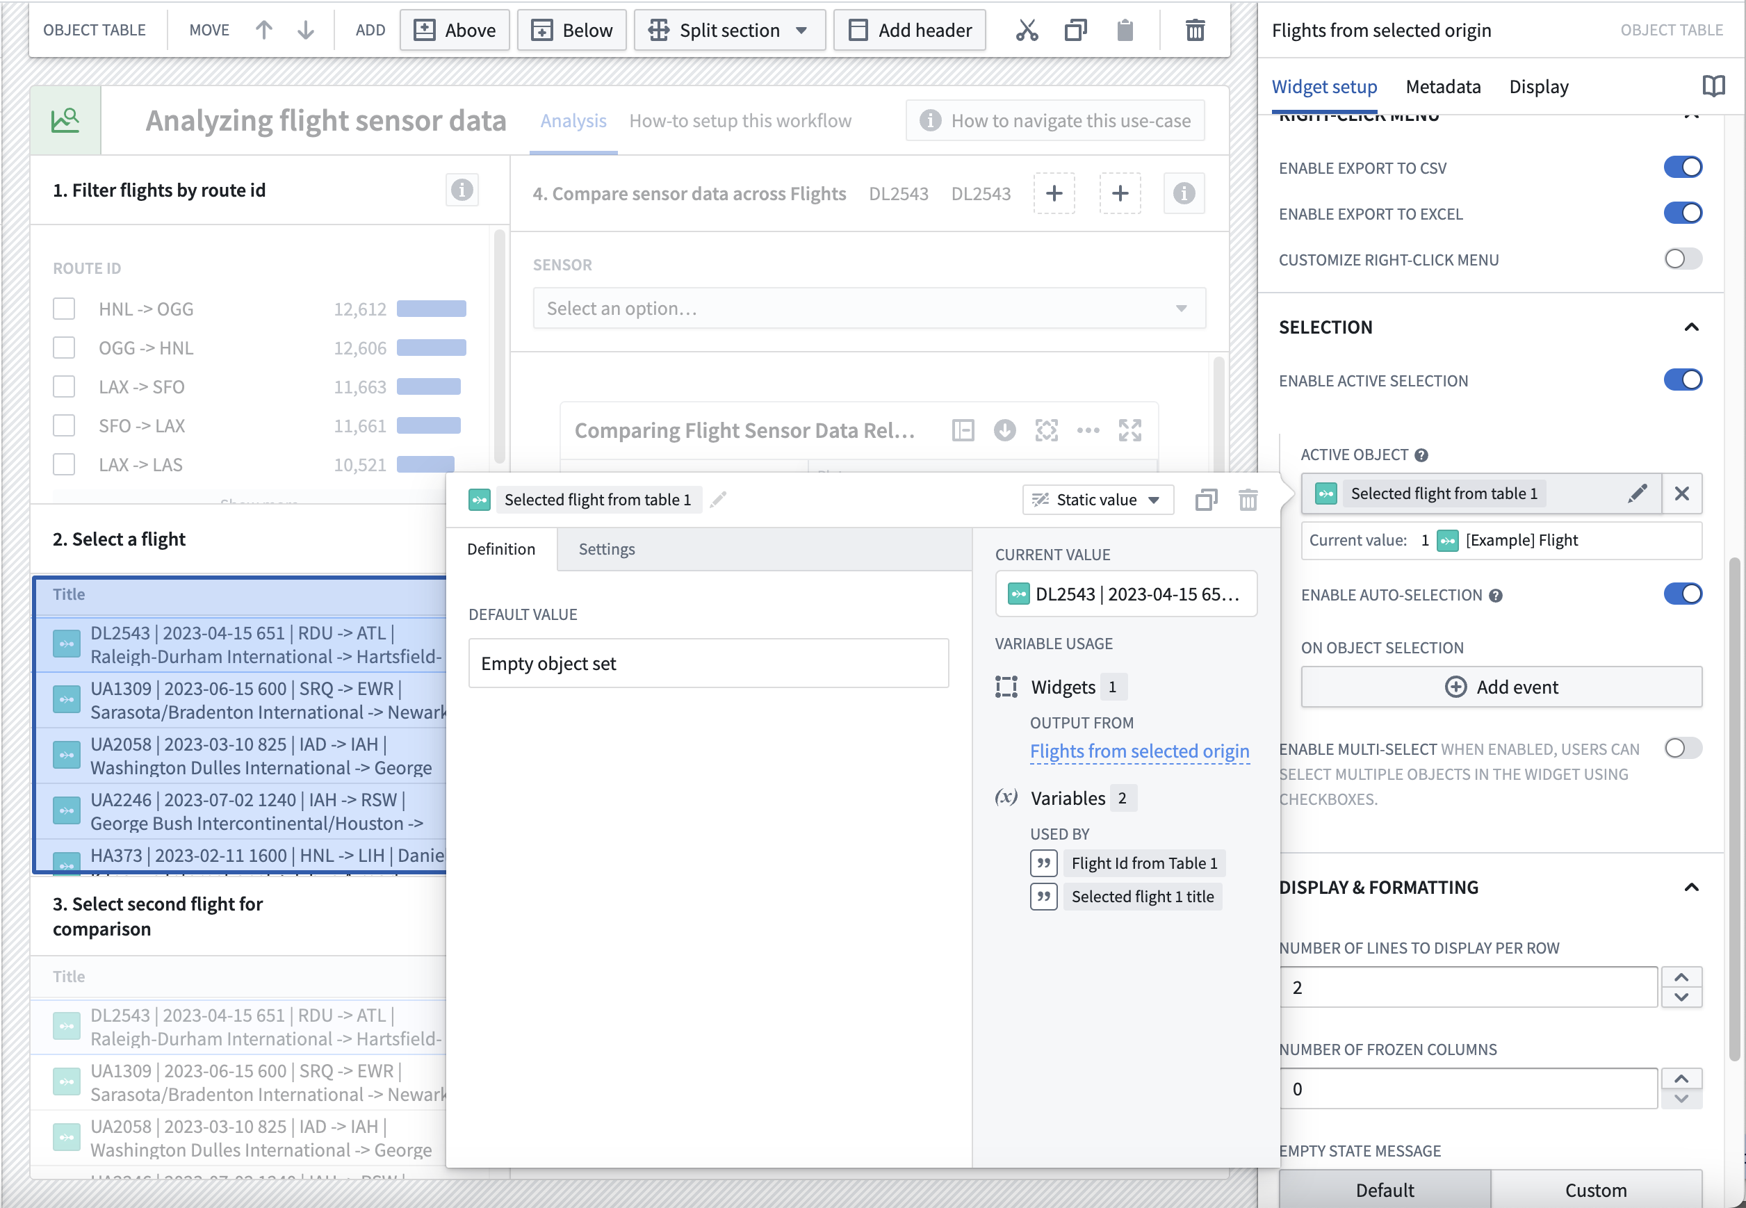This screenshot has height=1208, width=1746.
Task: Cut the widget with the scissors icon
Action: [1027, 31]
